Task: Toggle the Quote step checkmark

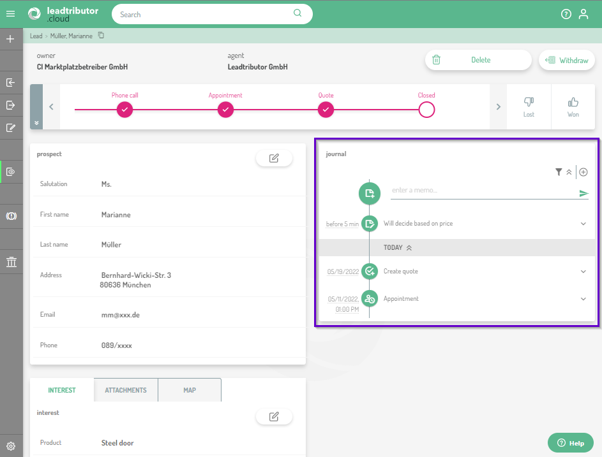Action: click(326, 110)
